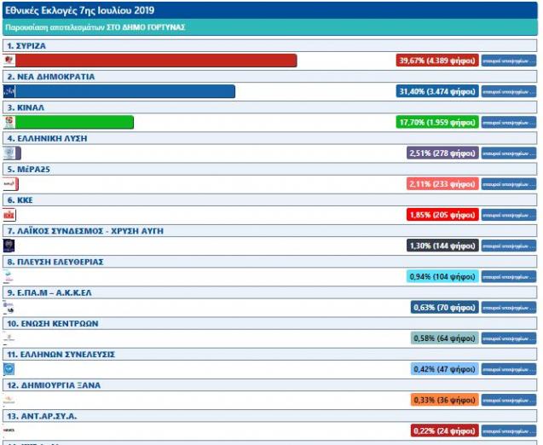
Task: Click the '12. ΔΗΜΙΟΥΡΓΙΑ ΞΑΝΑ' header row
Action: click(x=269, y=385)
